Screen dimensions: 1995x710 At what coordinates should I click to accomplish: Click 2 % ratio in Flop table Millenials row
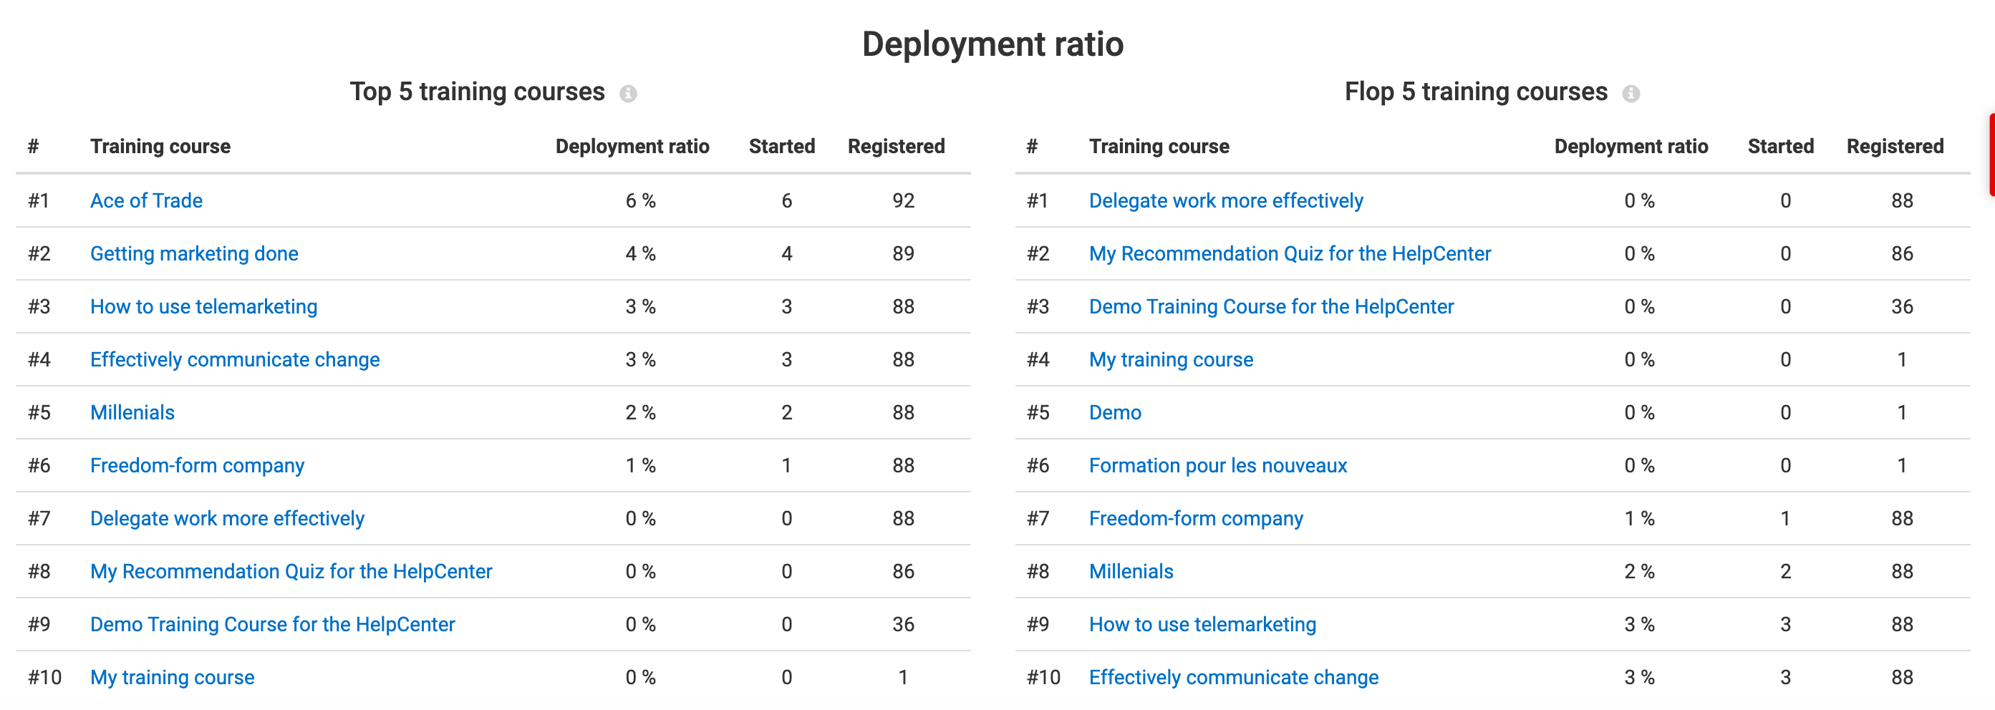(x=1640, y=571)
